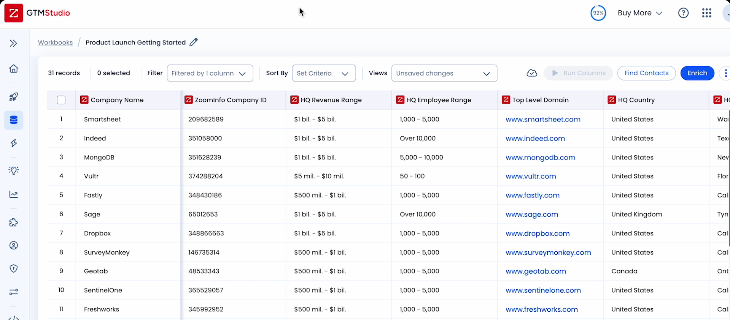Open the apps grid launcher icon
This screenshot has height=320, width=730.
pos(707,13)
